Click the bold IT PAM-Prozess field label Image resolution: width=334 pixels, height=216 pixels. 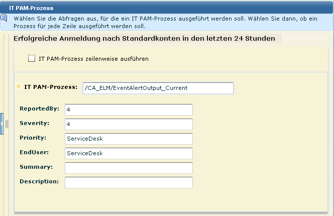51,87
